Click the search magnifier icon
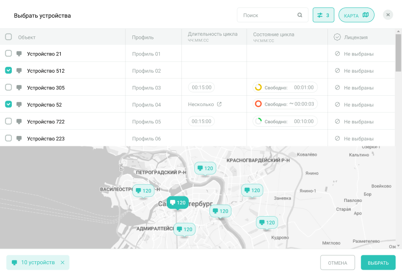 pos(300,15)
